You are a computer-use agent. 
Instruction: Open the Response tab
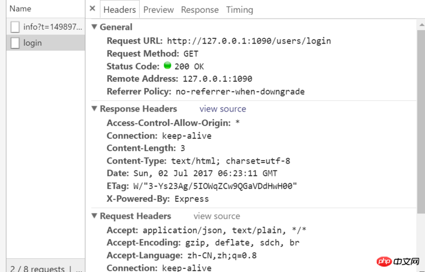coord(200,10)
